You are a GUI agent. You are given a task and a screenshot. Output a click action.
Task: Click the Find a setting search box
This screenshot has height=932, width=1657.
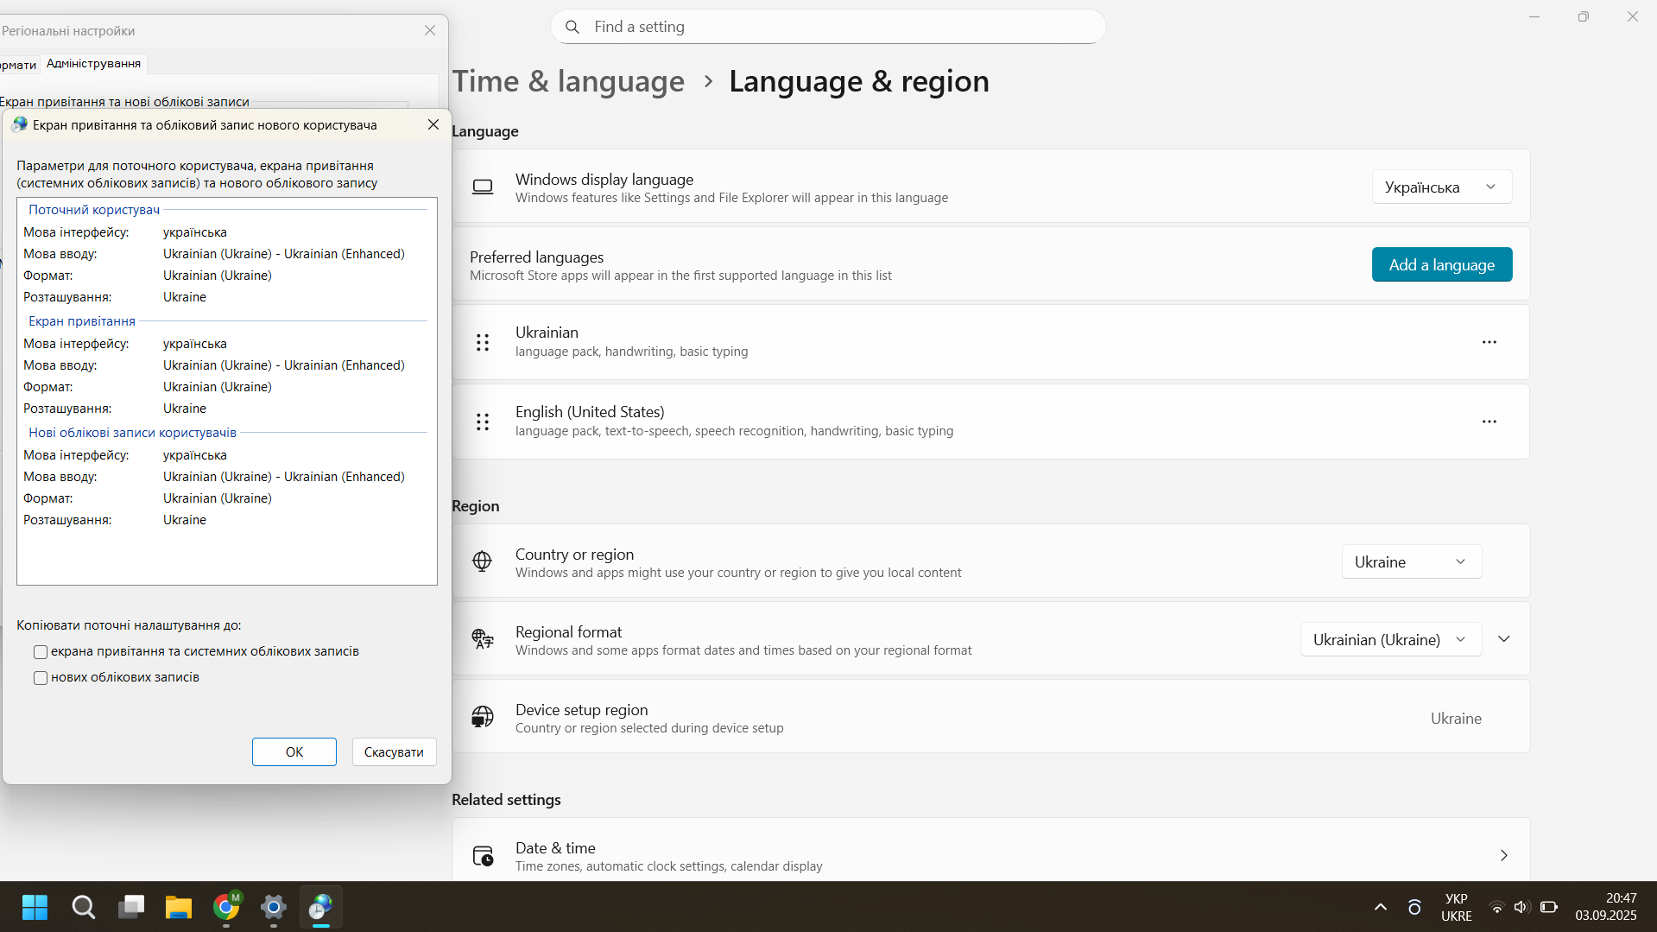point(828,27)
